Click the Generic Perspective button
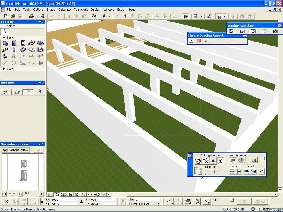The width and height of the screenshot is (283, 212). 16,150
